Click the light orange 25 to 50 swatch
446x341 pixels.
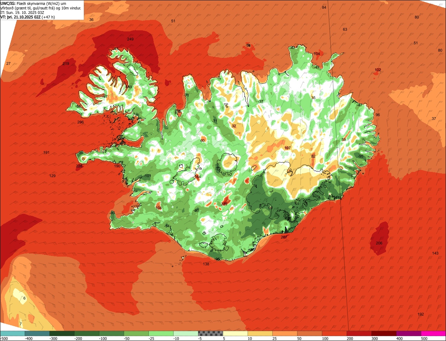pyautogui.click(x=285, y=333)
